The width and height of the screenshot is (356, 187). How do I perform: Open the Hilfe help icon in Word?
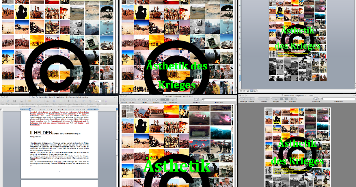click(106, 101)
